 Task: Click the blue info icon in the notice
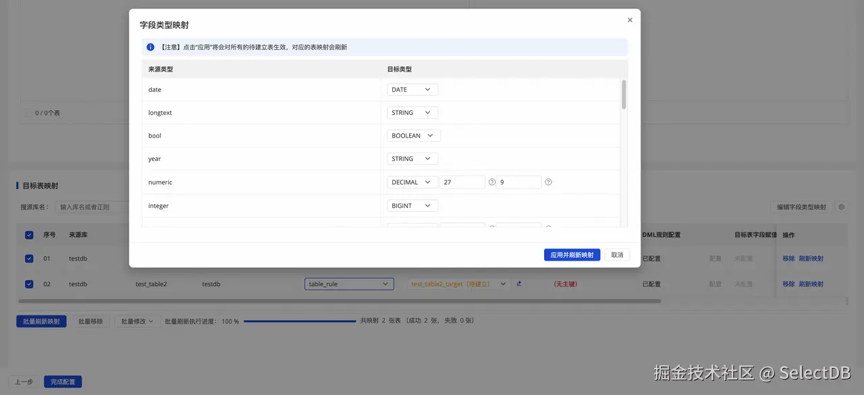151,47
